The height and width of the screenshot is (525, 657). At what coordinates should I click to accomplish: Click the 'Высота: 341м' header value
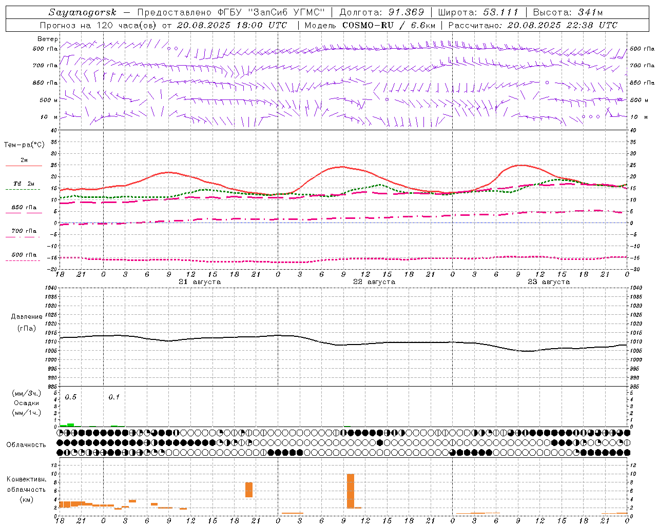568,12
